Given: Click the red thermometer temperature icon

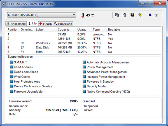Looking at the screenshot, I should [83, 15].
